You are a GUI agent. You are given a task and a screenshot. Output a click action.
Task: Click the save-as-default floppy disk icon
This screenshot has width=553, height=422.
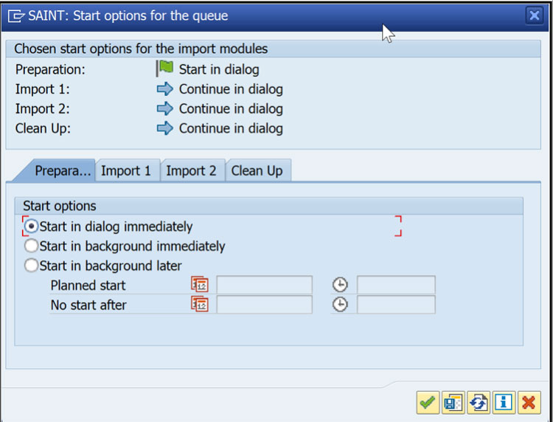pyautogui.click(x=453, y=402)
